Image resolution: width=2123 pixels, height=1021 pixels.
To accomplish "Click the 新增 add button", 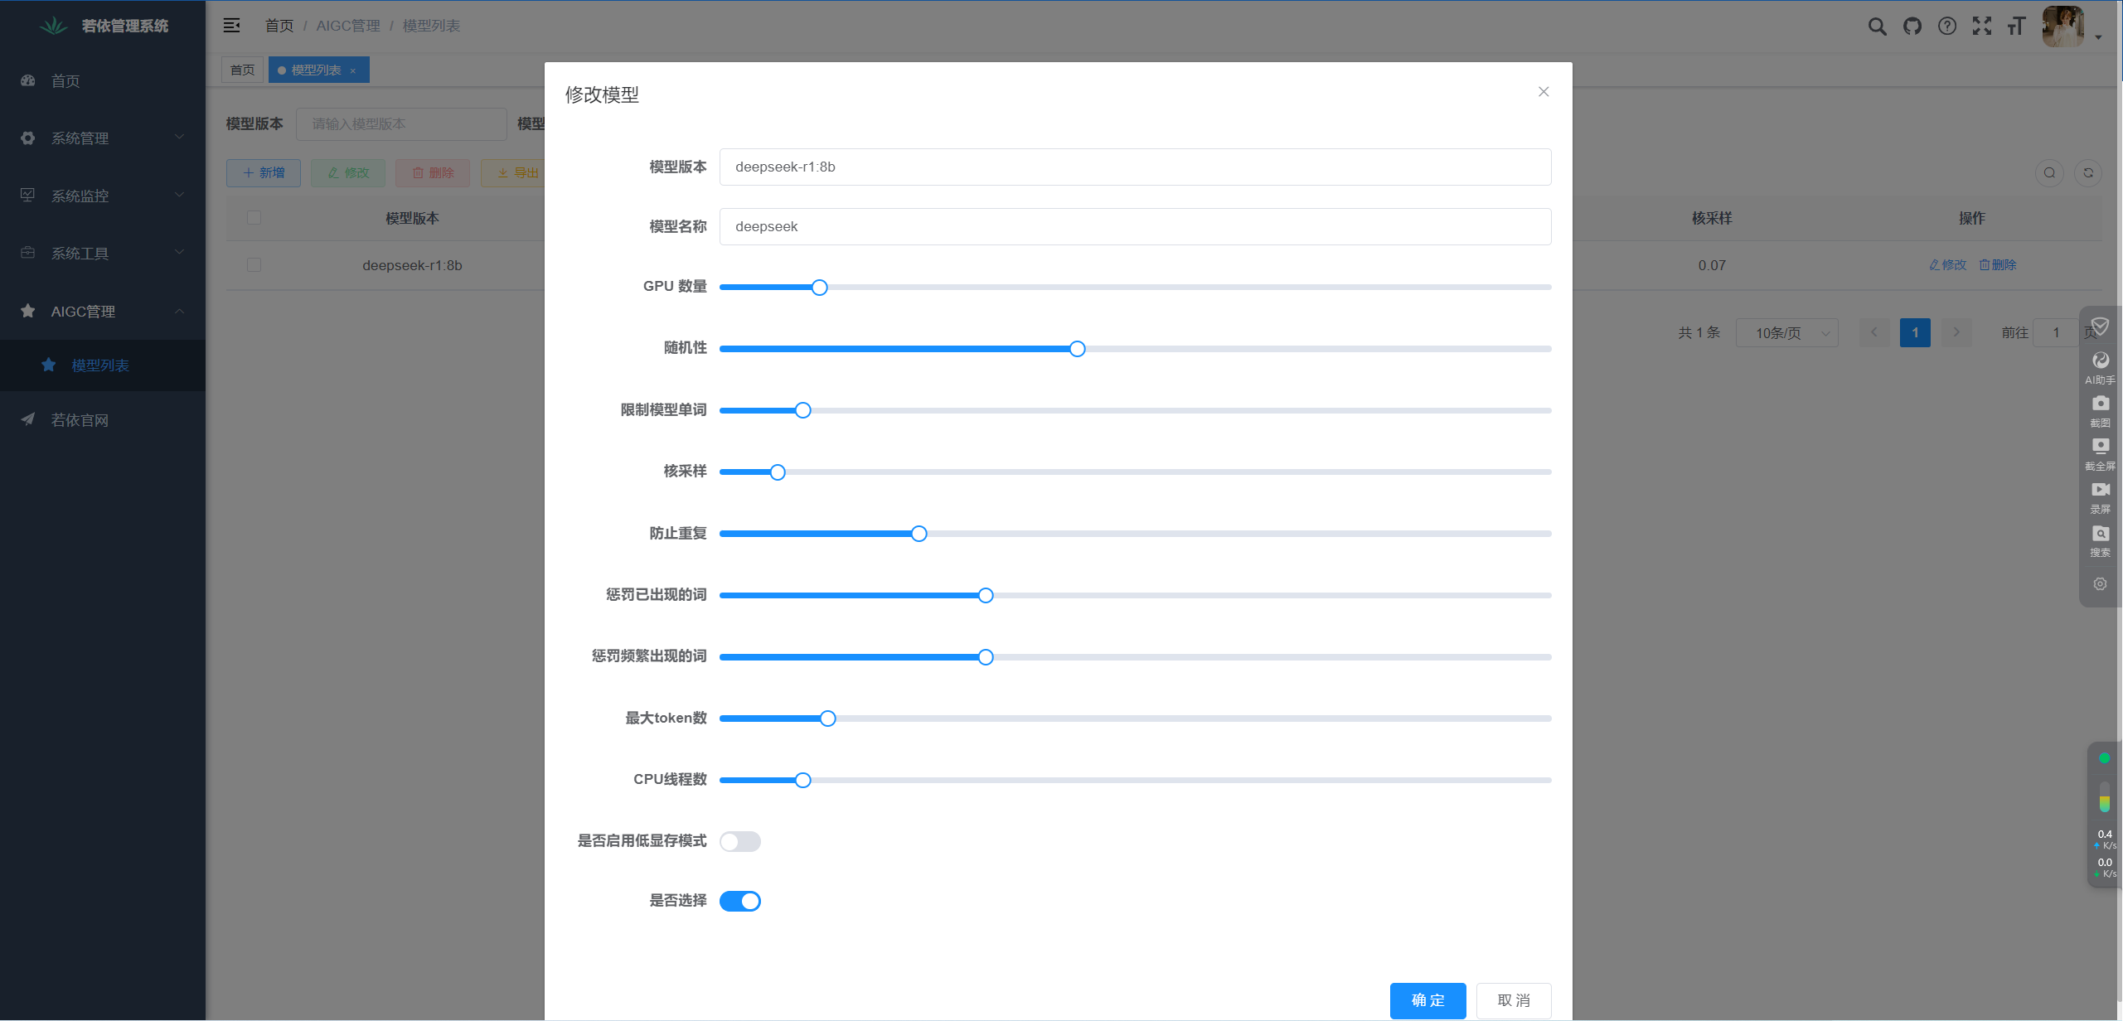I will [x=264, y=172].
